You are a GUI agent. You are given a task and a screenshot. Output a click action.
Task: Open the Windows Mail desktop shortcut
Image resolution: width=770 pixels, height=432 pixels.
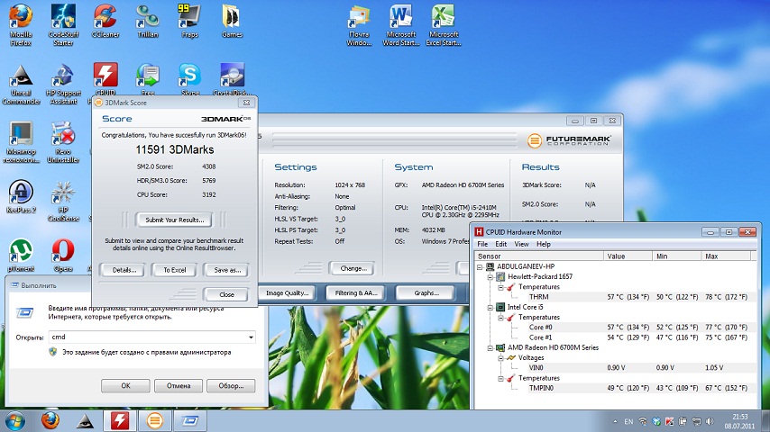click(359, 24)
